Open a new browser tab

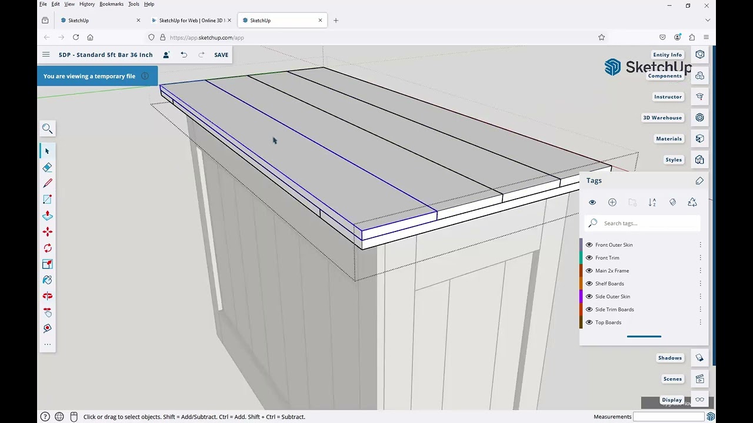click(336, 21)
